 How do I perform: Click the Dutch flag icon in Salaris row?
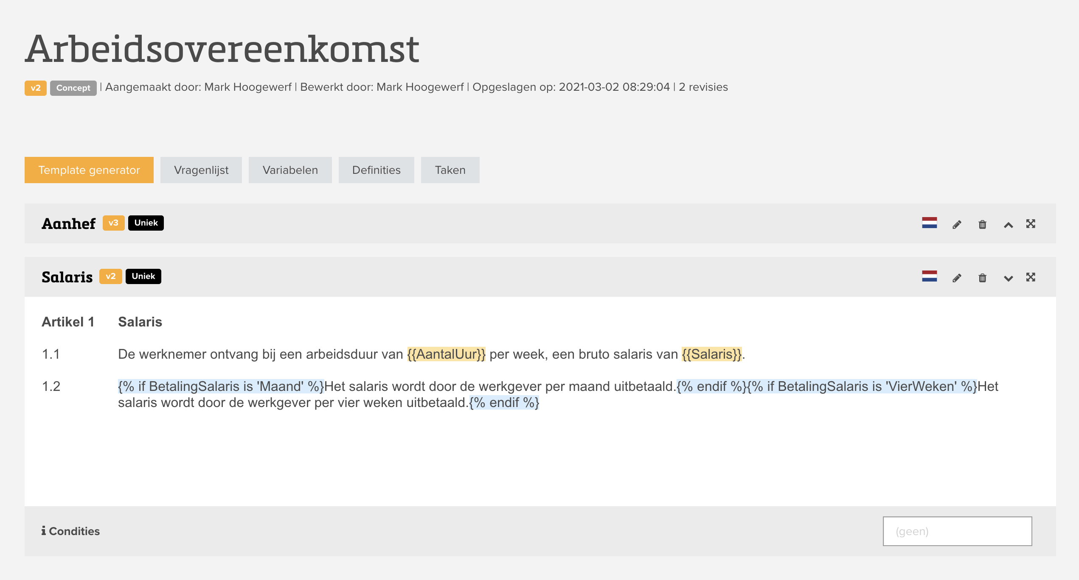pyautogui.click(x=929, y=276)
